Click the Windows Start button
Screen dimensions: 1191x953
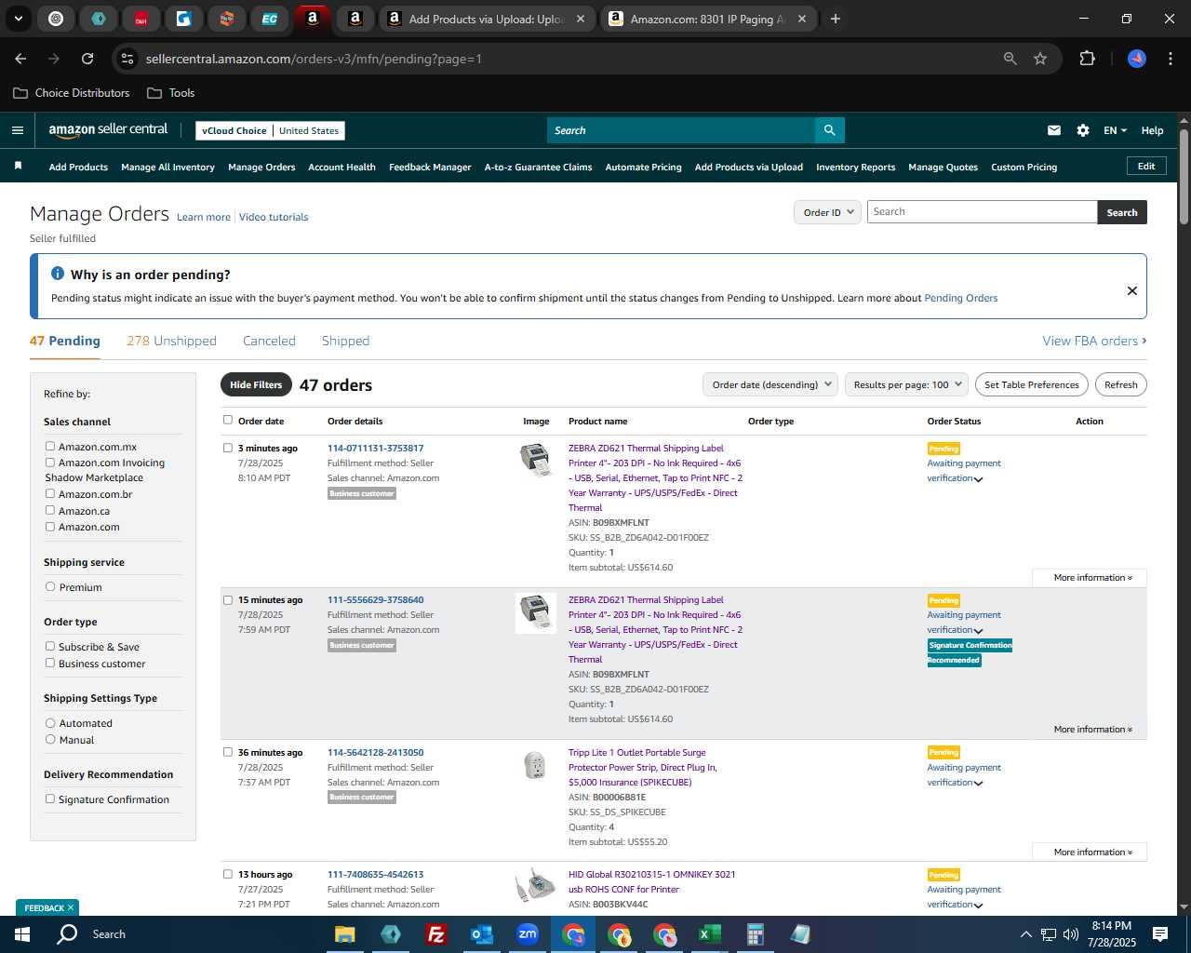(x=22, y=934)
